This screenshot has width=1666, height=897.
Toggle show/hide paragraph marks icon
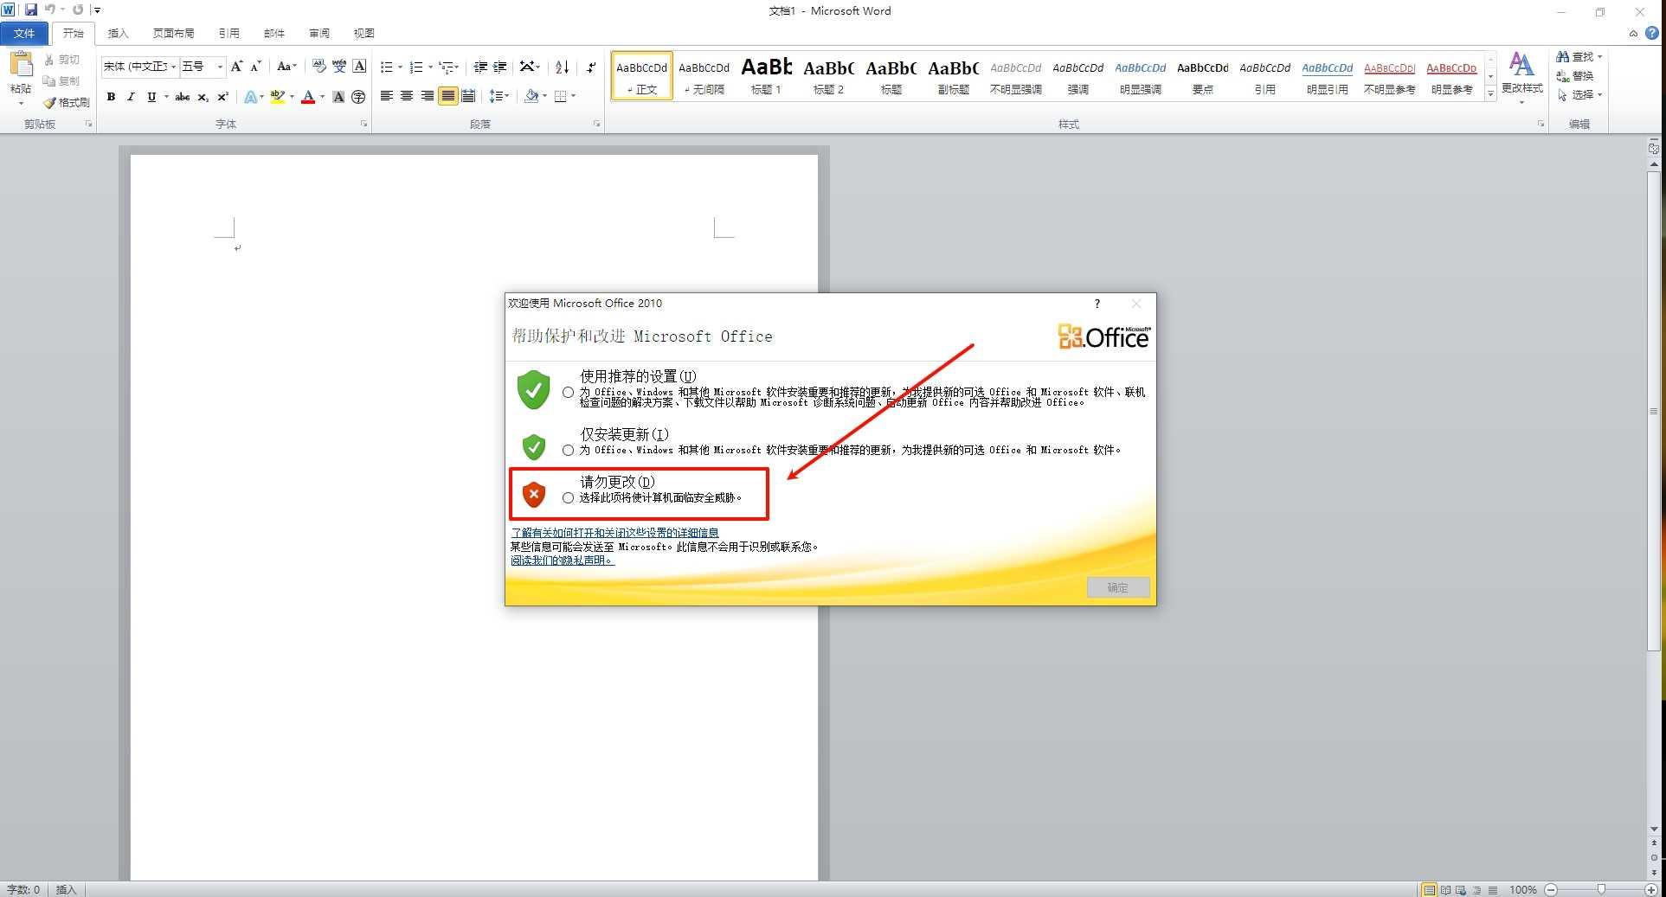click(x=591, y=67)
